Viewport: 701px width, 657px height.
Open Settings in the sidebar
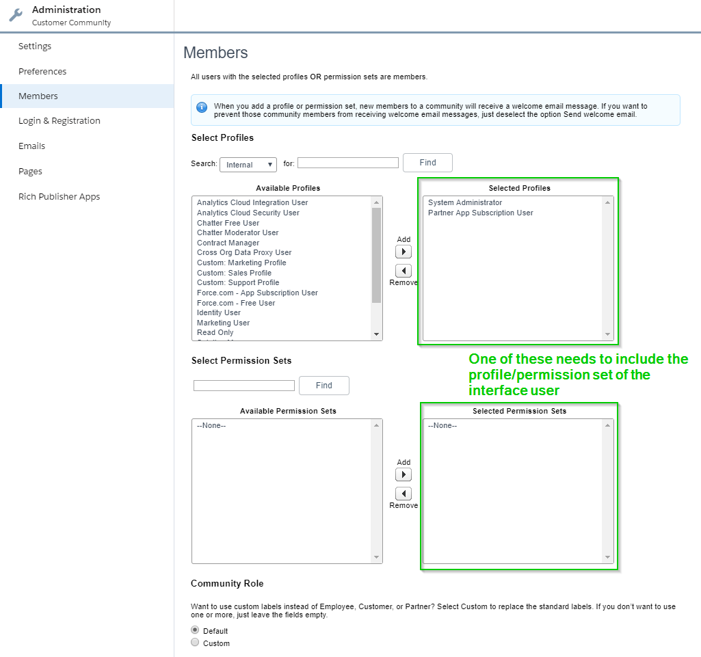[x=35, y=46]
